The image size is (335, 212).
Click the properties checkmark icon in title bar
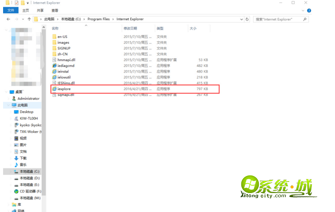pyautogui.click(x=16, y=3)
